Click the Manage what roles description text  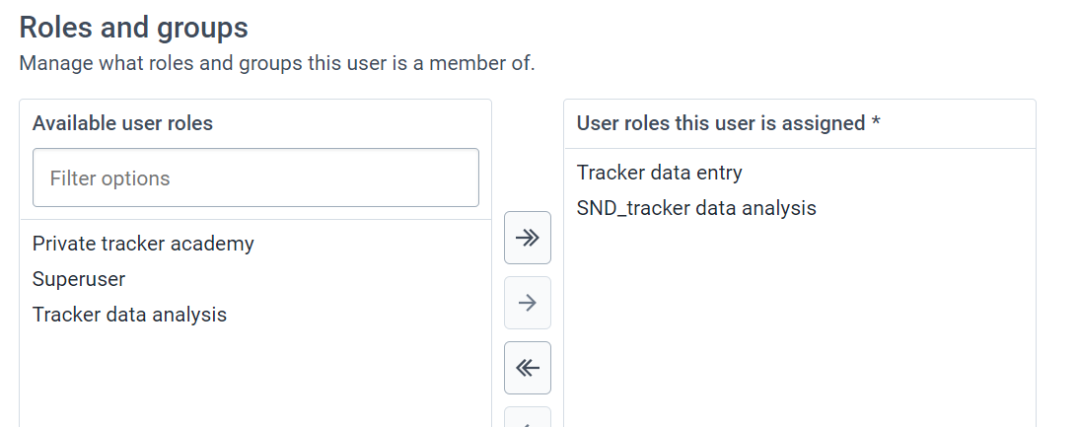276,64
